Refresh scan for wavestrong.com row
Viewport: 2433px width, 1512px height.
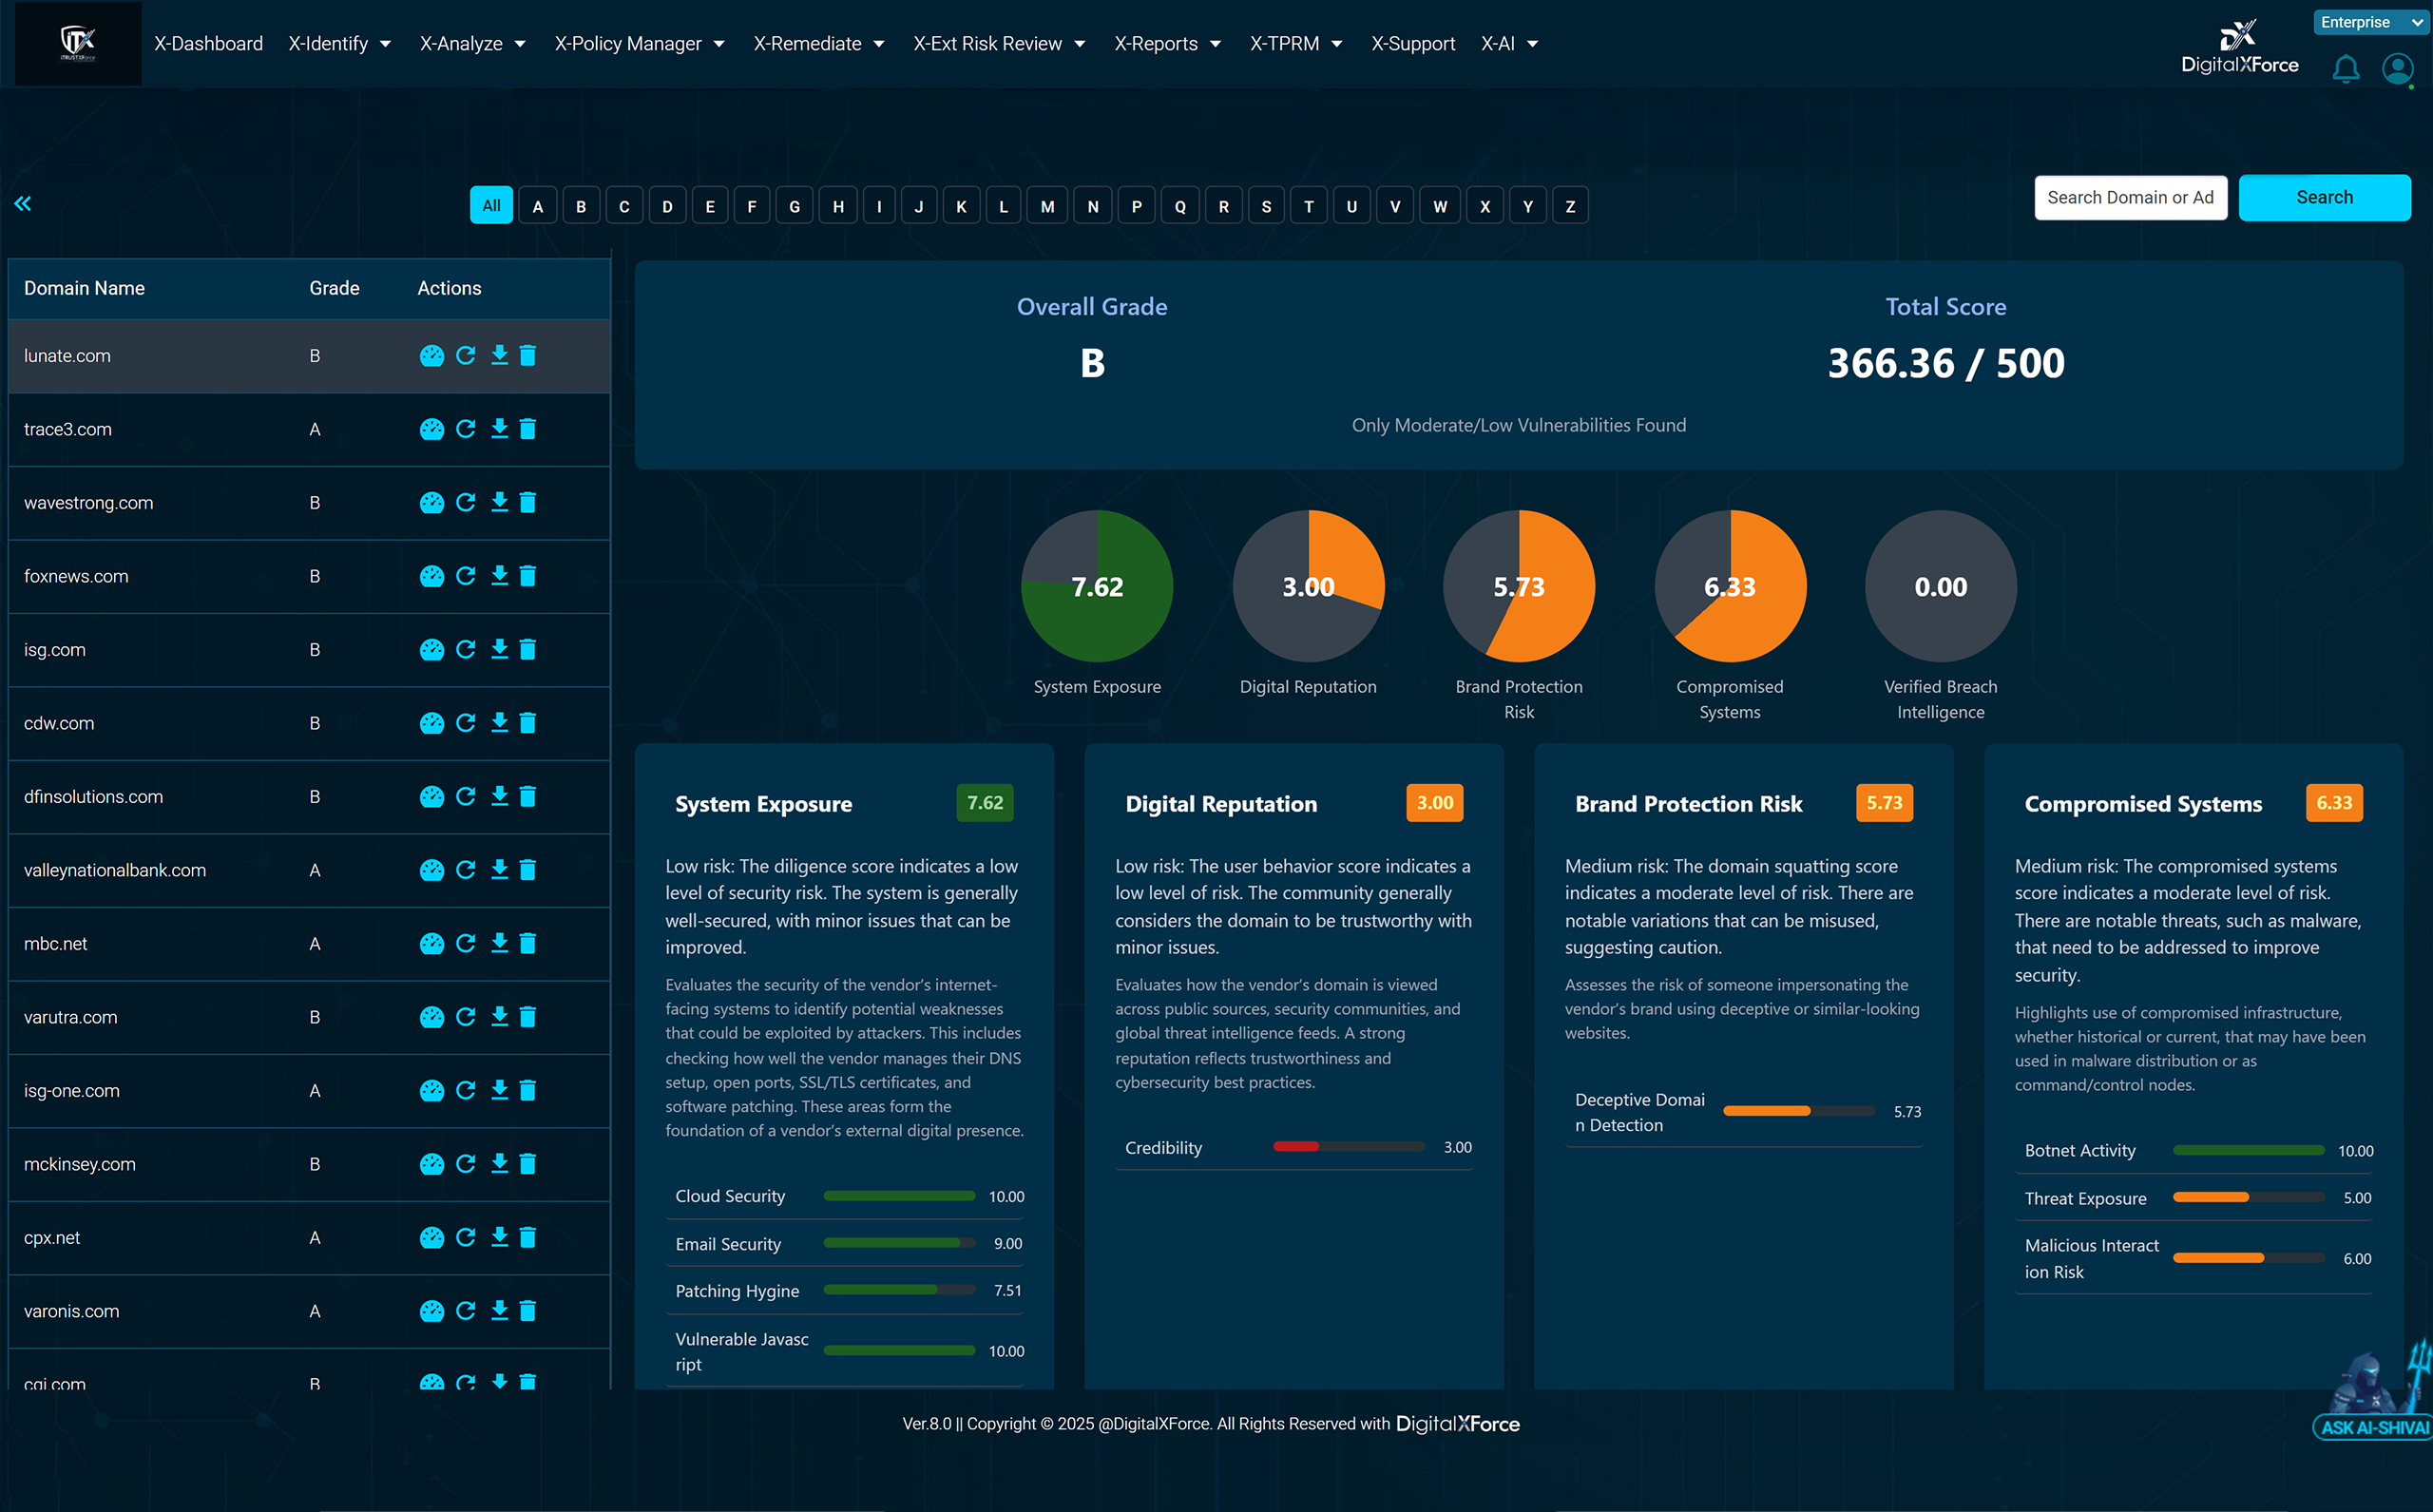466,502
